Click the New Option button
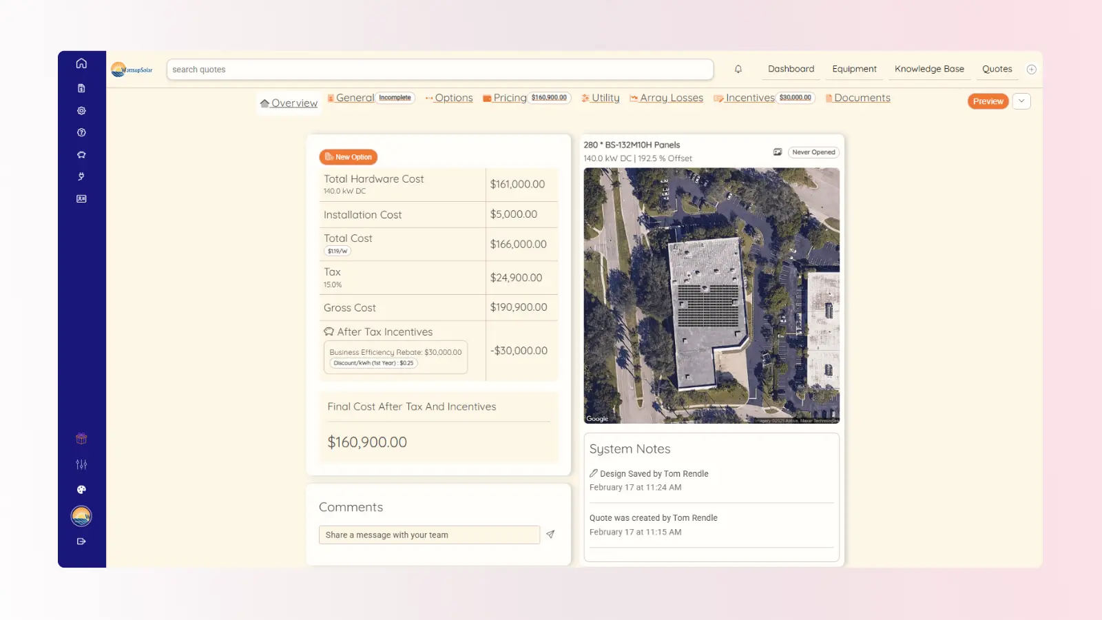 point(349,157)
